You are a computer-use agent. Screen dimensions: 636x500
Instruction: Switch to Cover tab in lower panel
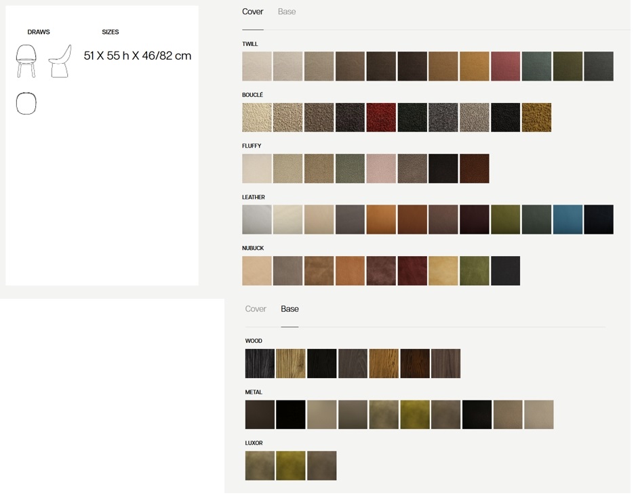[x=256, y=309]
